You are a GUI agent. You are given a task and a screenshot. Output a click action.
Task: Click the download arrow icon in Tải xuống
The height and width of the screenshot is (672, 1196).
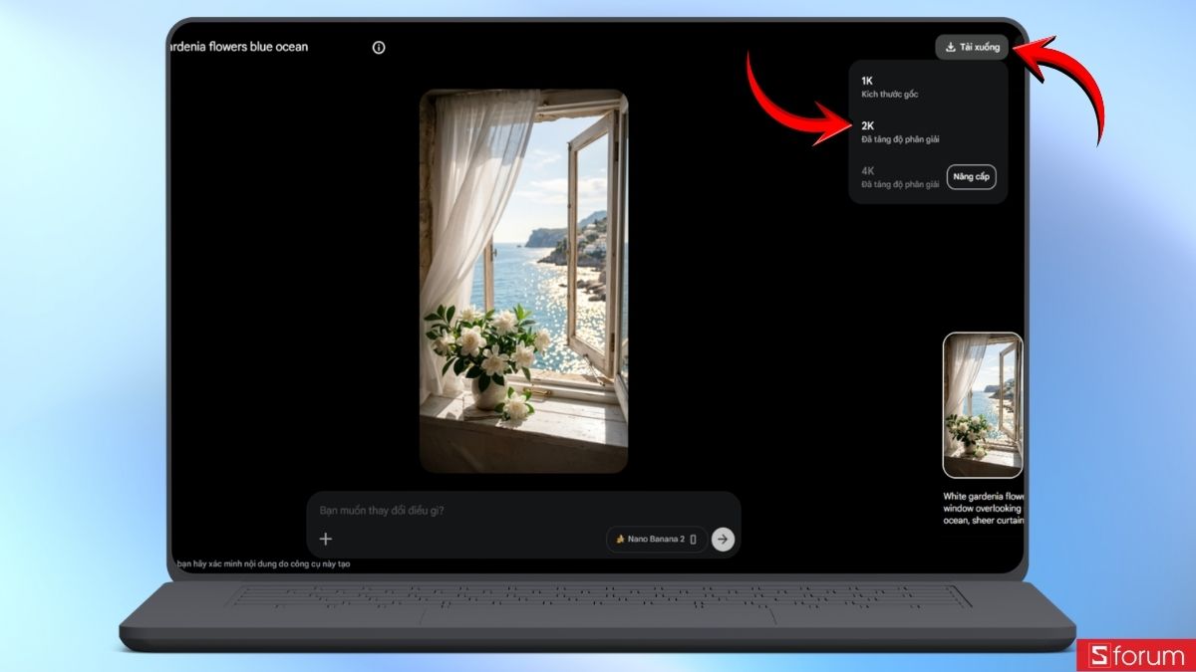[x=951, y=48]
